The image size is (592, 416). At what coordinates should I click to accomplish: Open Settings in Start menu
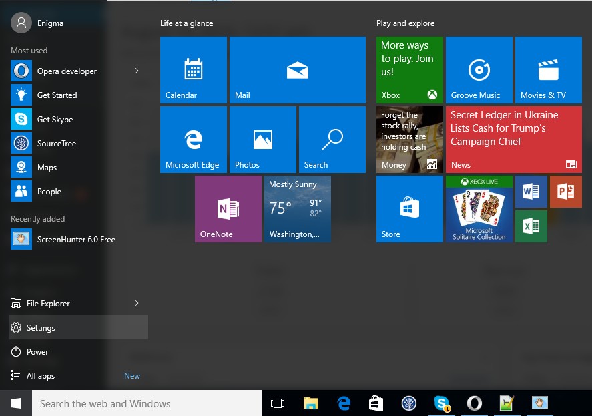pos(79,328)
